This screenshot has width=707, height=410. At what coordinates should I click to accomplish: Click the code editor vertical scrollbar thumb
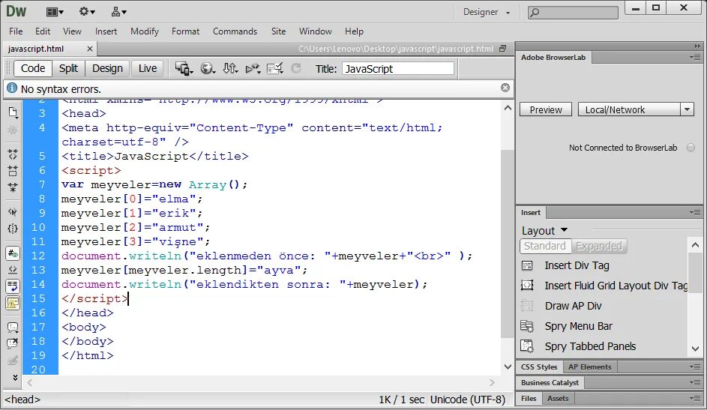coord(508,244)
